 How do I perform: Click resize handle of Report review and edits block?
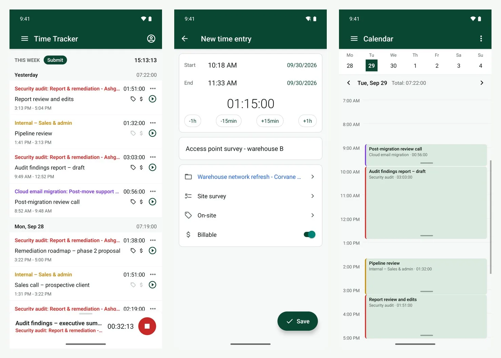(426, 335)
